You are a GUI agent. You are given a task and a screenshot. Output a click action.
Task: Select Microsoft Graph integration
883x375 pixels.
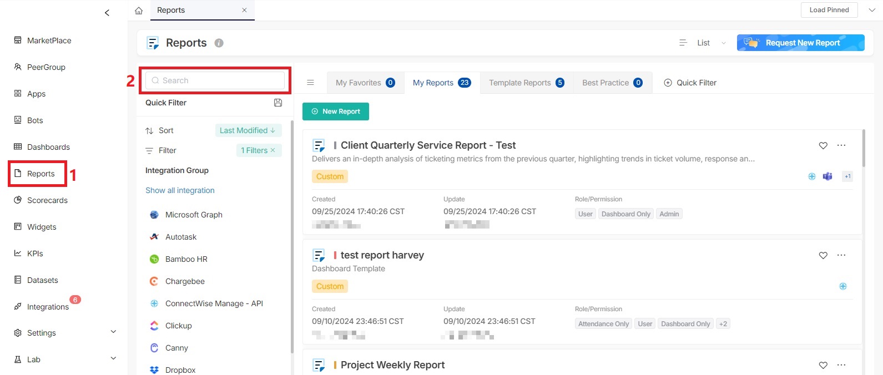pos(193,215)
